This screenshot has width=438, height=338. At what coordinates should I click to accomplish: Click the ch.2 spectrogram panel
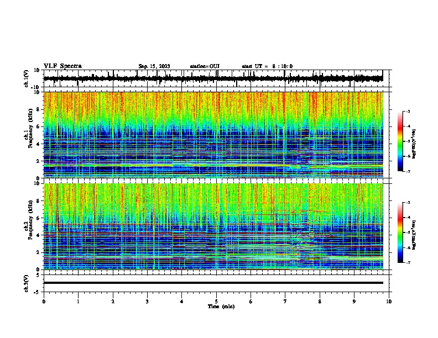point(213,226)
